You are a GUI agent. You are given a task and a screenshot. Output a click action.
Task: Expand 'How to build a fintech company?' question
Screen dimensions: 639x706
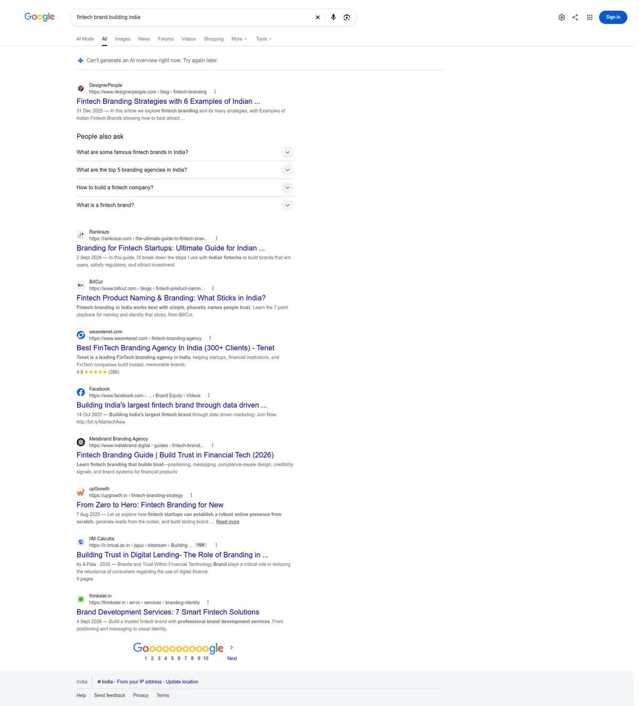tap(185, 187)
